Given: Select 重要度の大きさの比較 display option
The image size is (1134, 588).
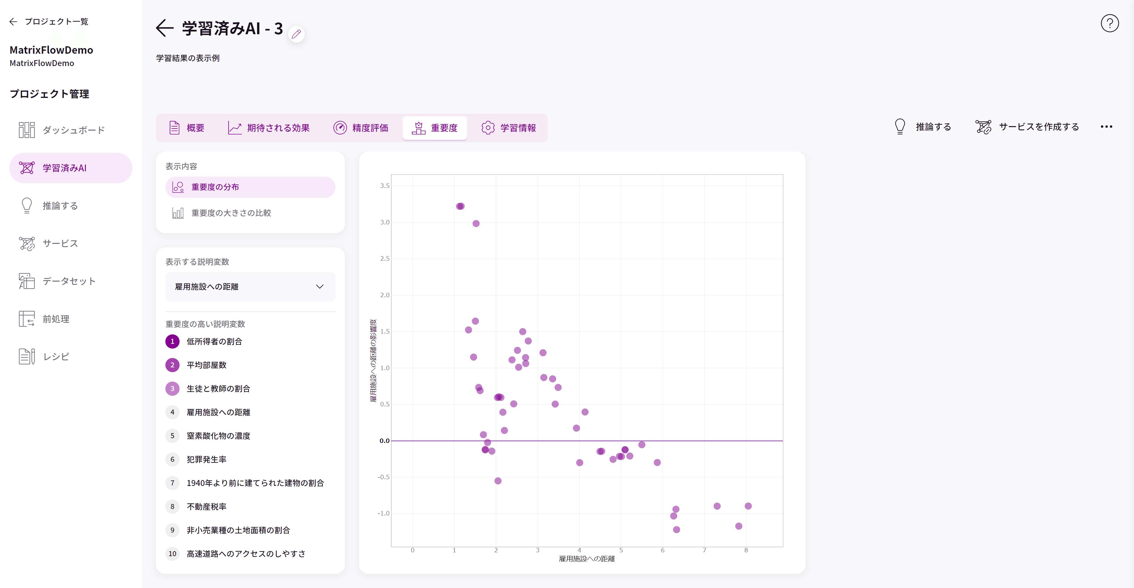Looking at the screenshot, I should 231,213.
